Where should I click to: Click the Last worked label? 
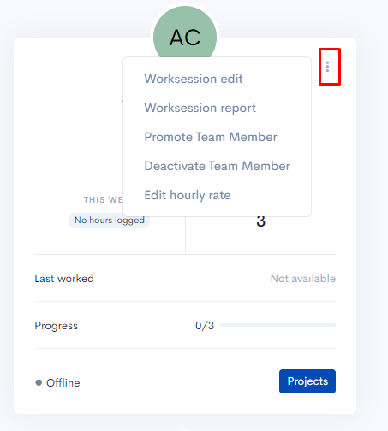click(64, 279)
